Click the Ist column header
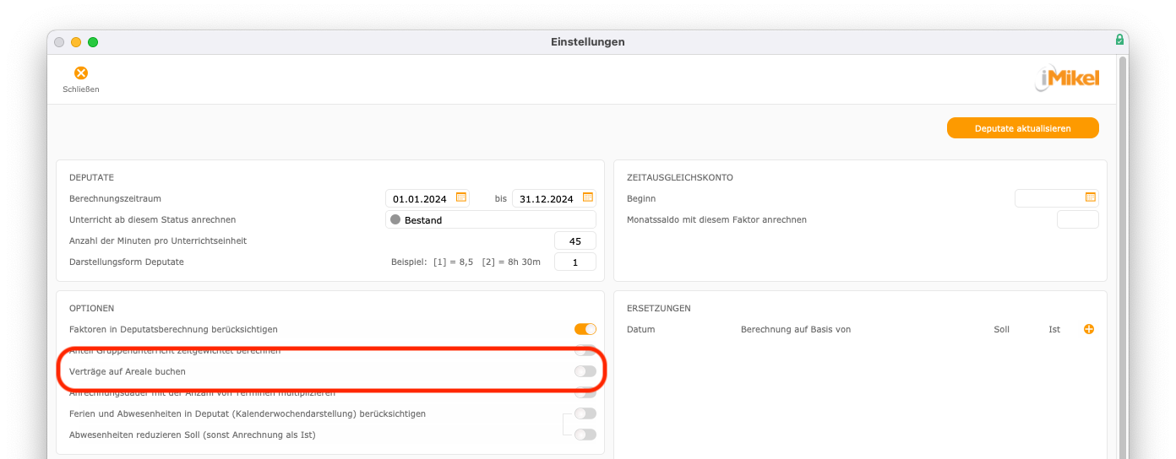1176x459 pixels. coord(1054,329)
